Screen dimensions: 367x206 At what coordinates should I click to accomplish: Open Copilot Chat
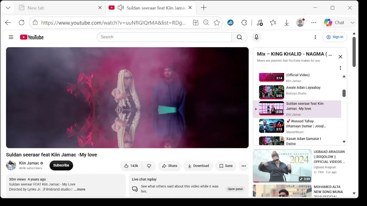(x=334, y=23)
